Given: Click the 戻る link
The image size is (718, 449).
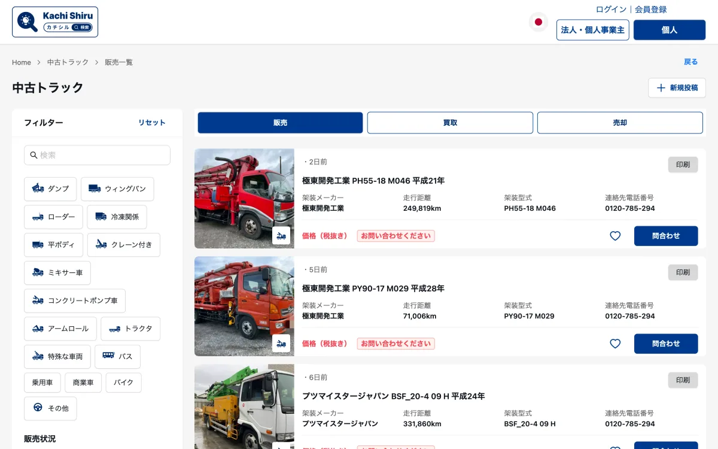Looking at the screenshot, I should pyautogui.click(x=691, y=62).
